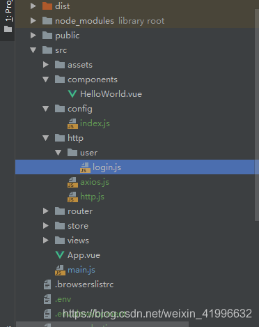The image size is (259, 327).
Task: Select the http folder name
Action: [75, 138]
